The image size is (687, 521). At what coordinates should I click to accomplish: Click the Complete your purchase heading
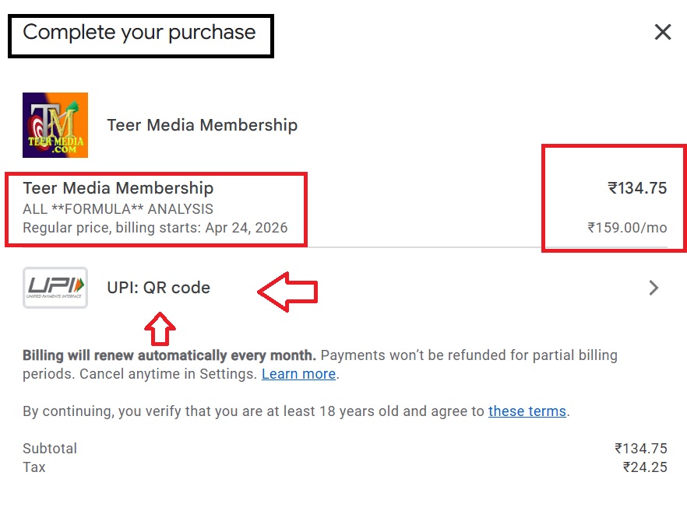click(x=139, y=33)
